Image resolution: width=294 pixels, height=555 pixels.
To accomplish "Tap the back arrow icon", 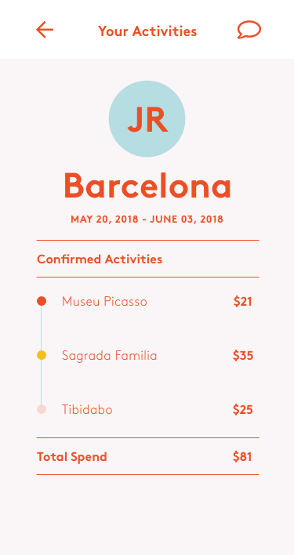I will click(x=45, y=29).
